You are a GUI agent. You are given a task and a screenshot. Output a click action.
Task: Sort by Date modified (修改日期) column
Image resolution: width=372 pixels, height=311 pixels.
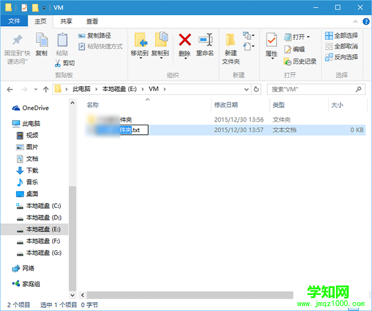pyautogui.click(x=226, y=105)
